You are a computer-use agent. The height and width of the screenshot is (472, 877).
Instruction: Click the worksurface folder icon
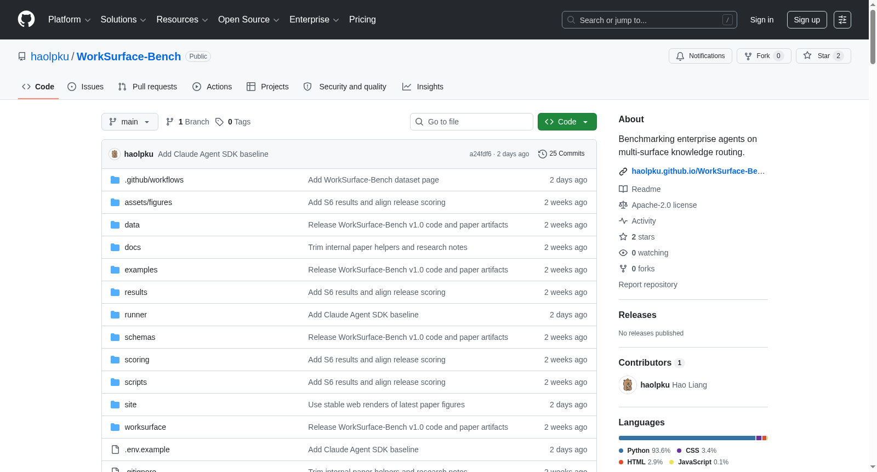point(115,427)
